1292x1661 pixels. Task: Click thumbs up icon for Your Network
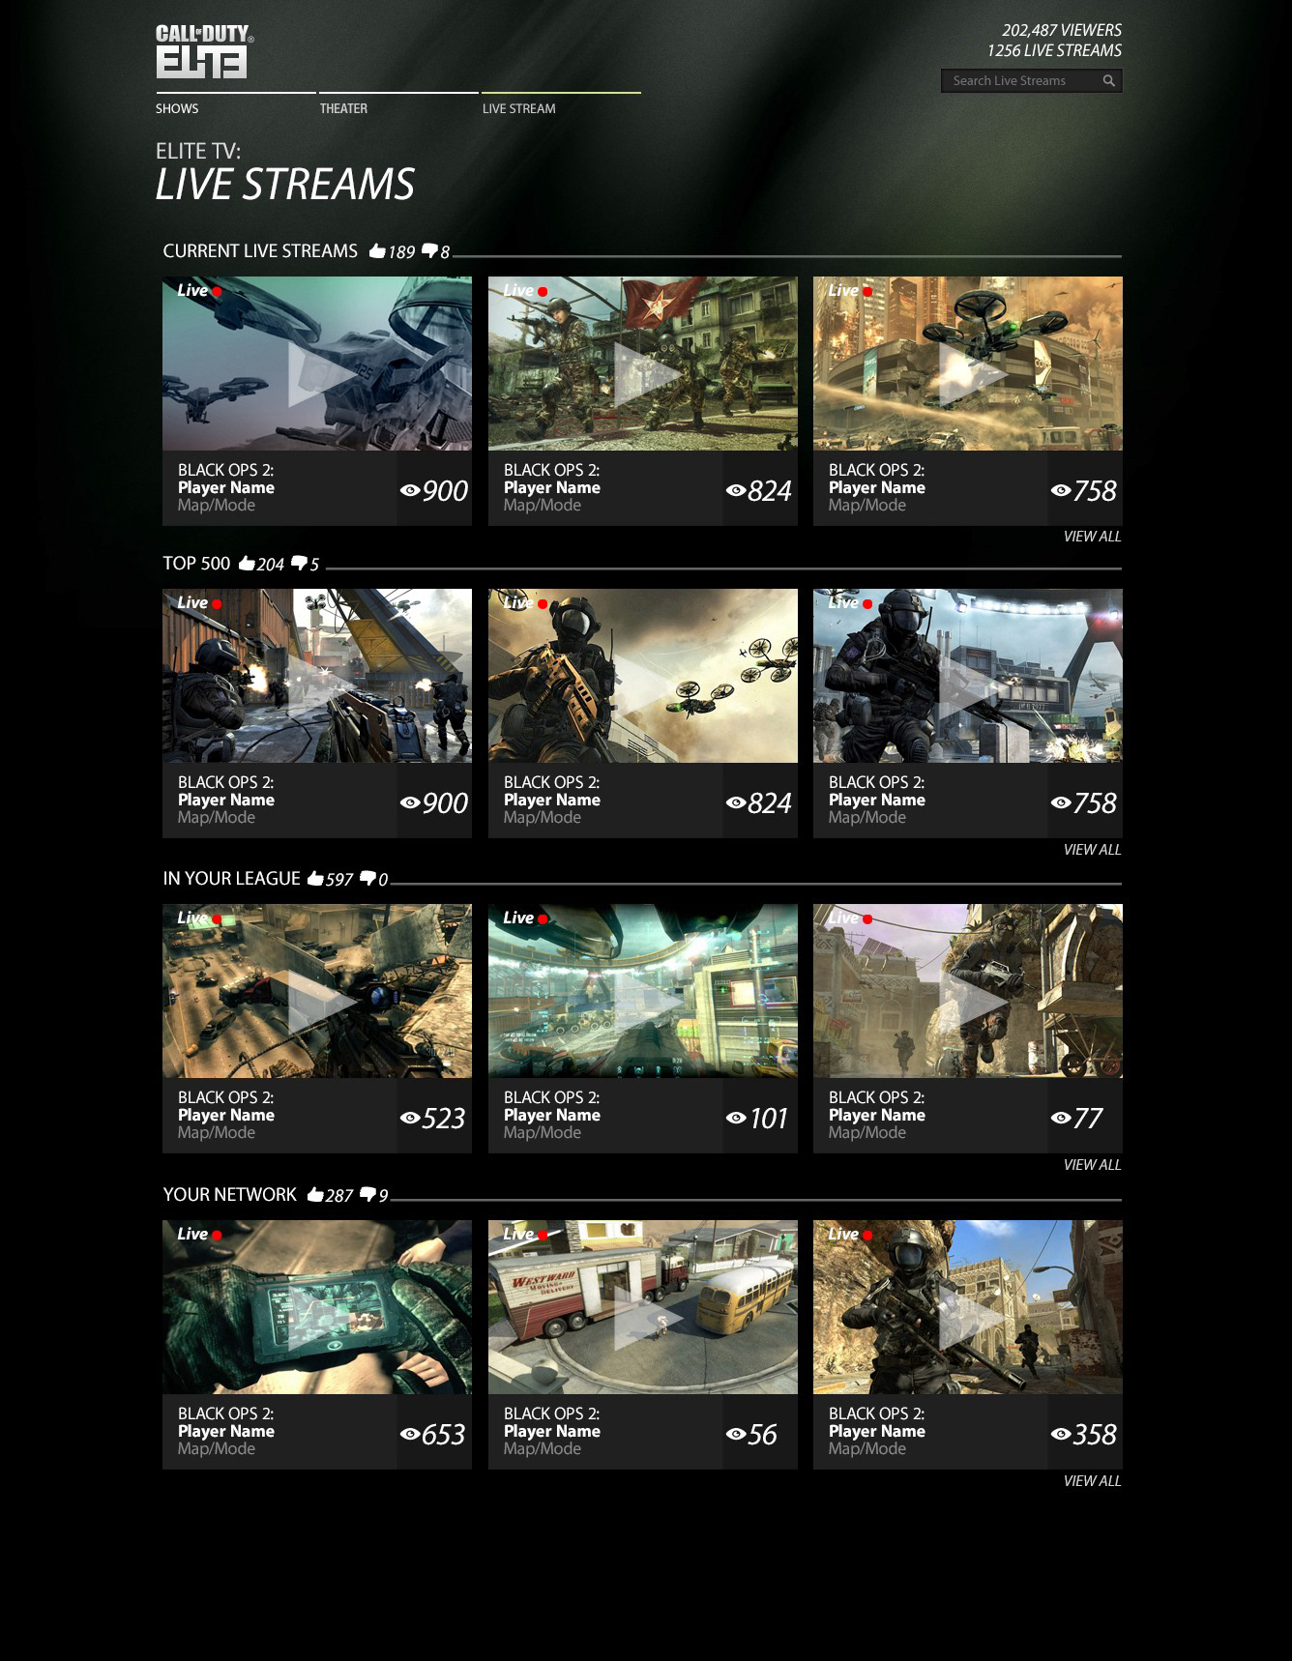(x=315, y=1195)
